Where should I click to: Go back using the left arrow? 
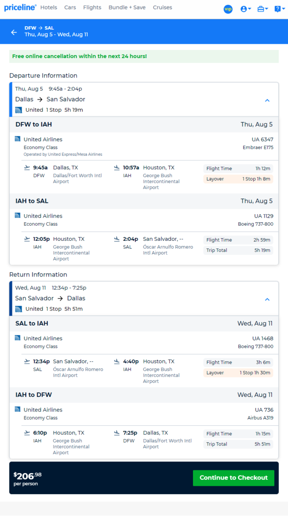tap(14, 32)
